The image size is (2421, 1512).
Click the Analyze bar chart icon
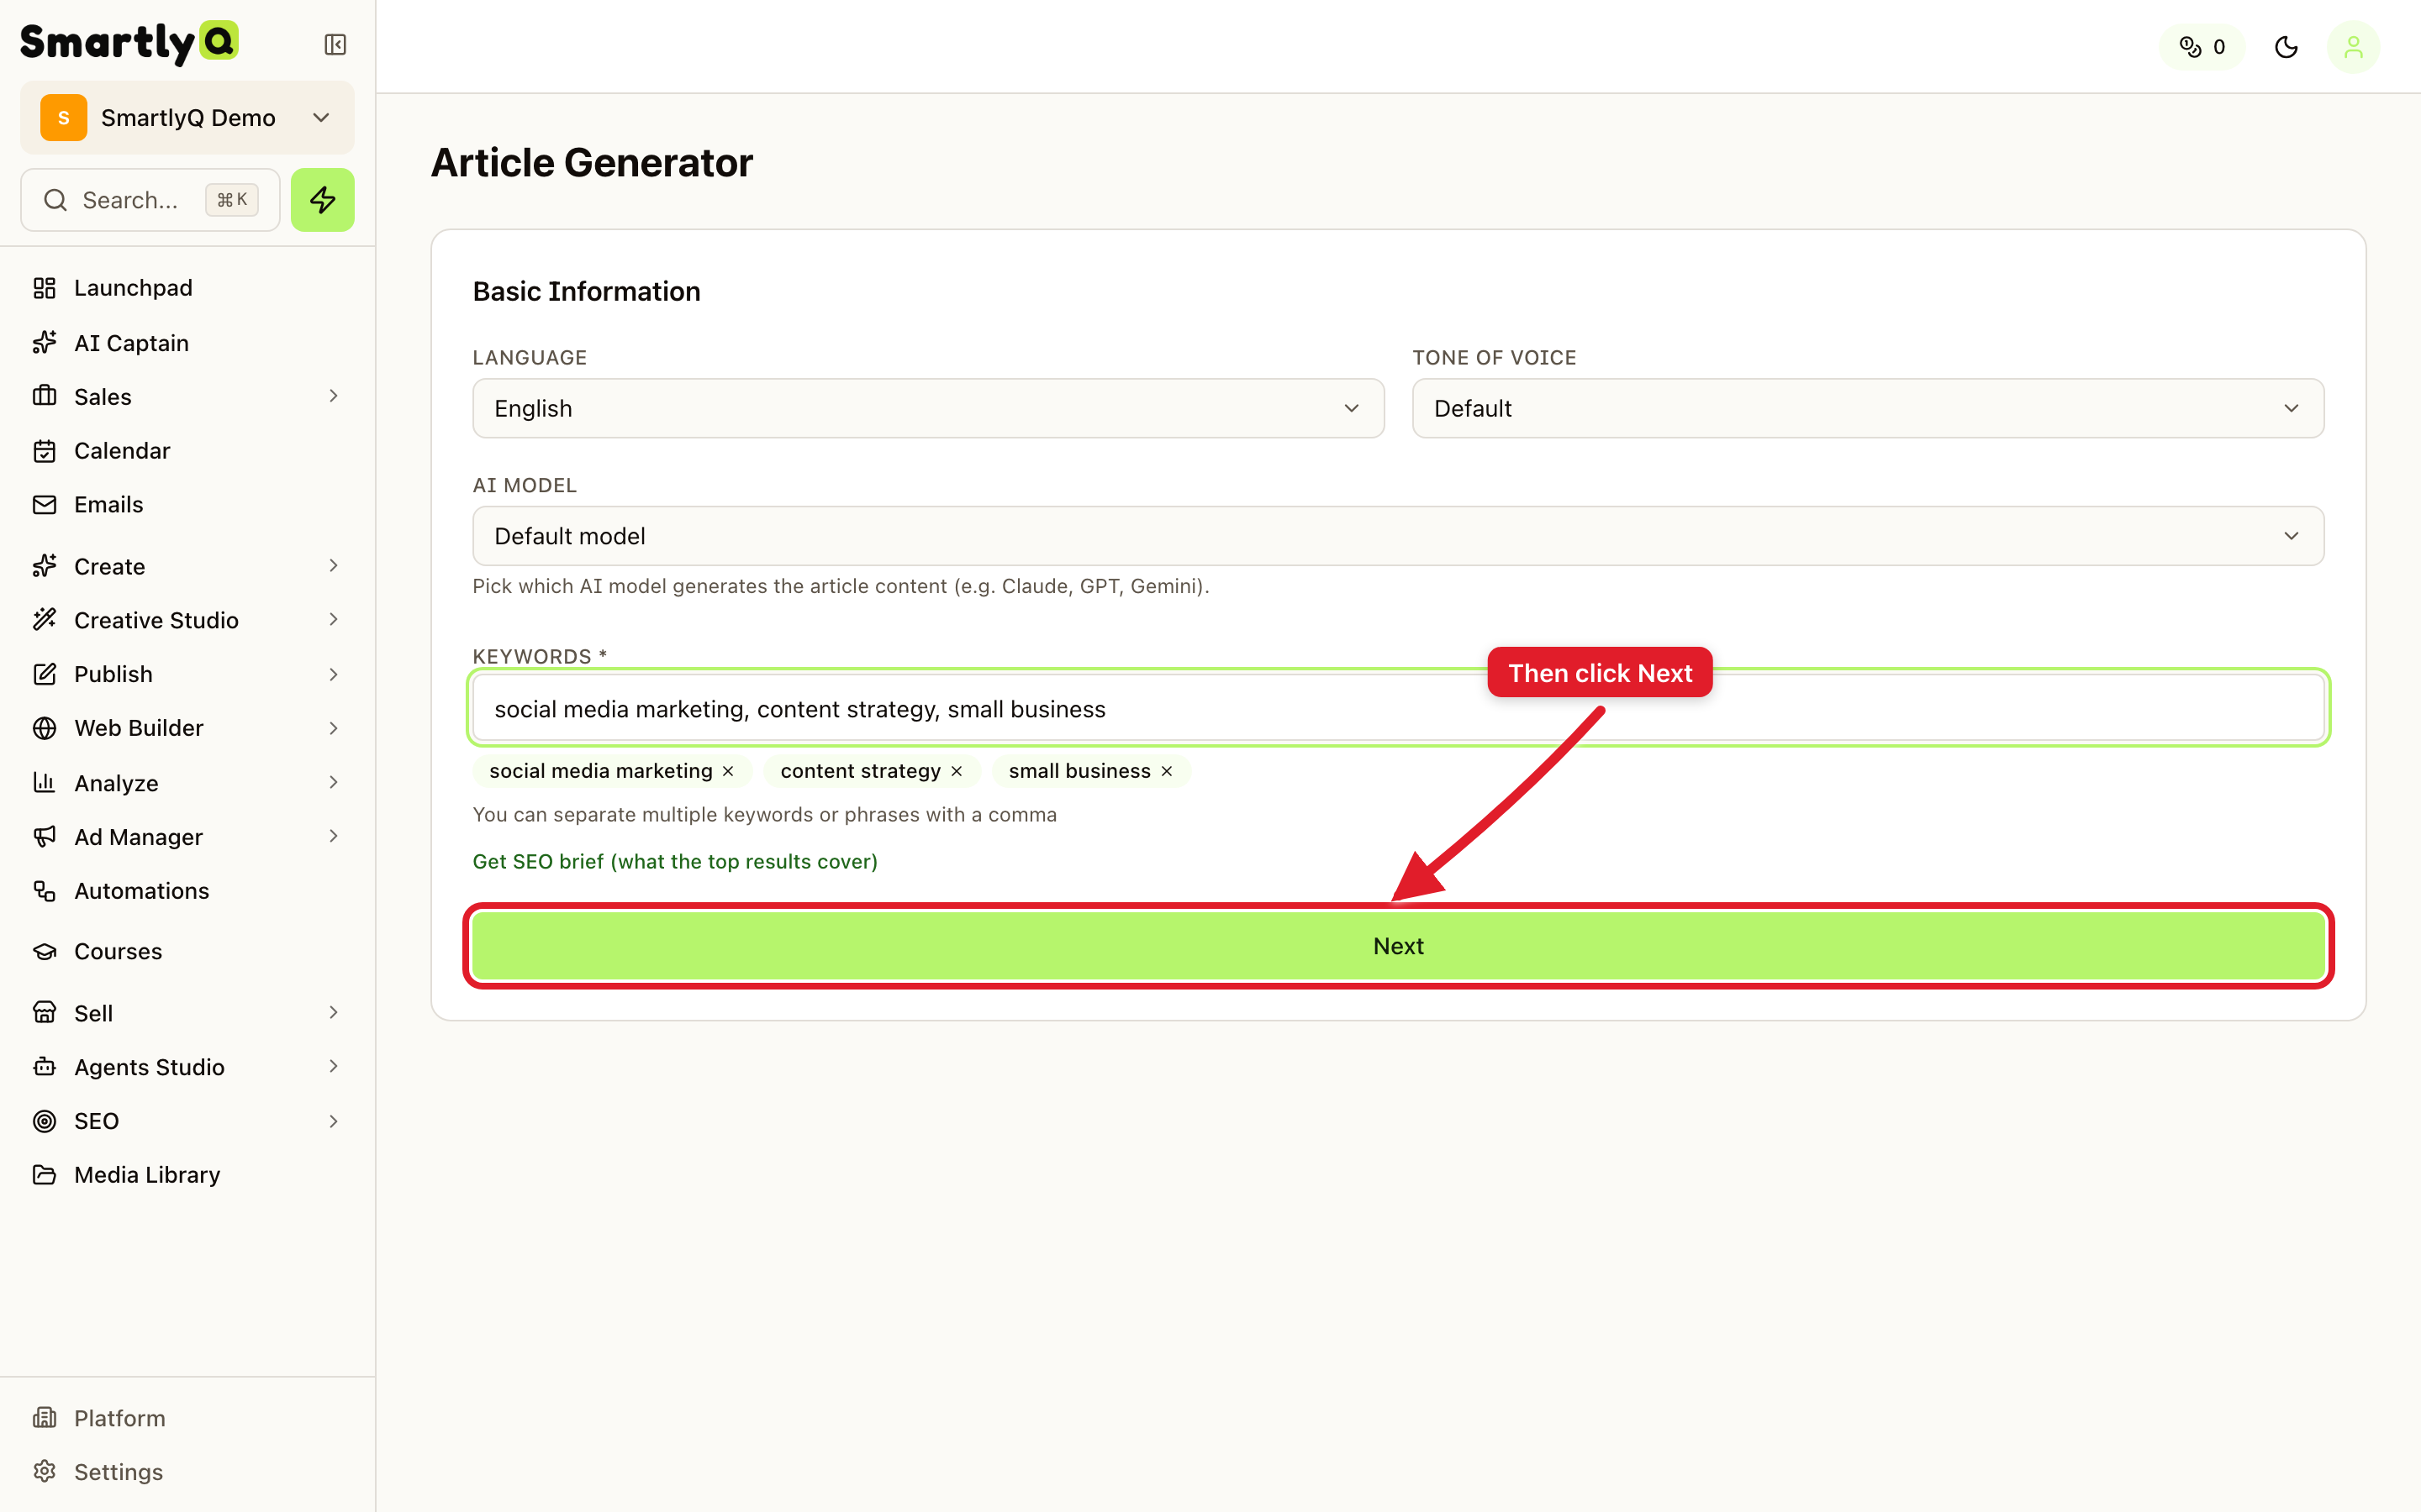(x=44, y=783)
